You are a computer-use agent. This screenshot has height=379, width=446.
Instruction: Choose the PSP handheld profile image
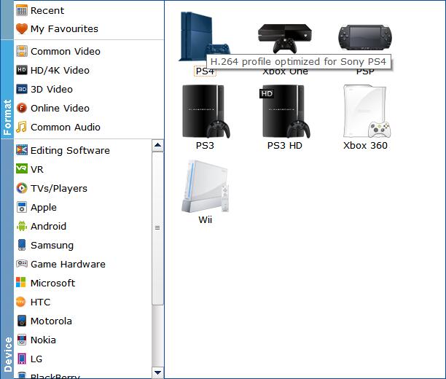pos(365,38)
